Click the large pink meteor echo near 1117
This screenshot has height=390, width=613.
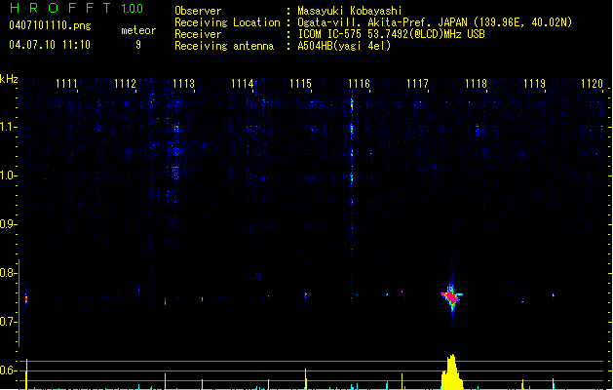[452, 296]
